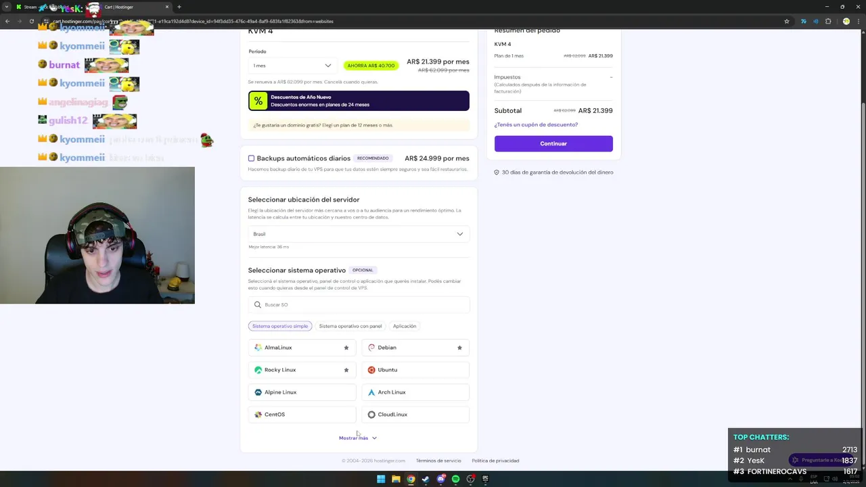Close the Cart | Hostinger tab

(x=167, y=7)
